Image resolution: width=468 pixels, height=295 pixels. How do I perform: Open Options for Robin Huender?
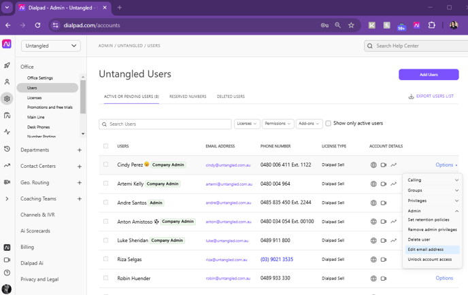(444, 278)
